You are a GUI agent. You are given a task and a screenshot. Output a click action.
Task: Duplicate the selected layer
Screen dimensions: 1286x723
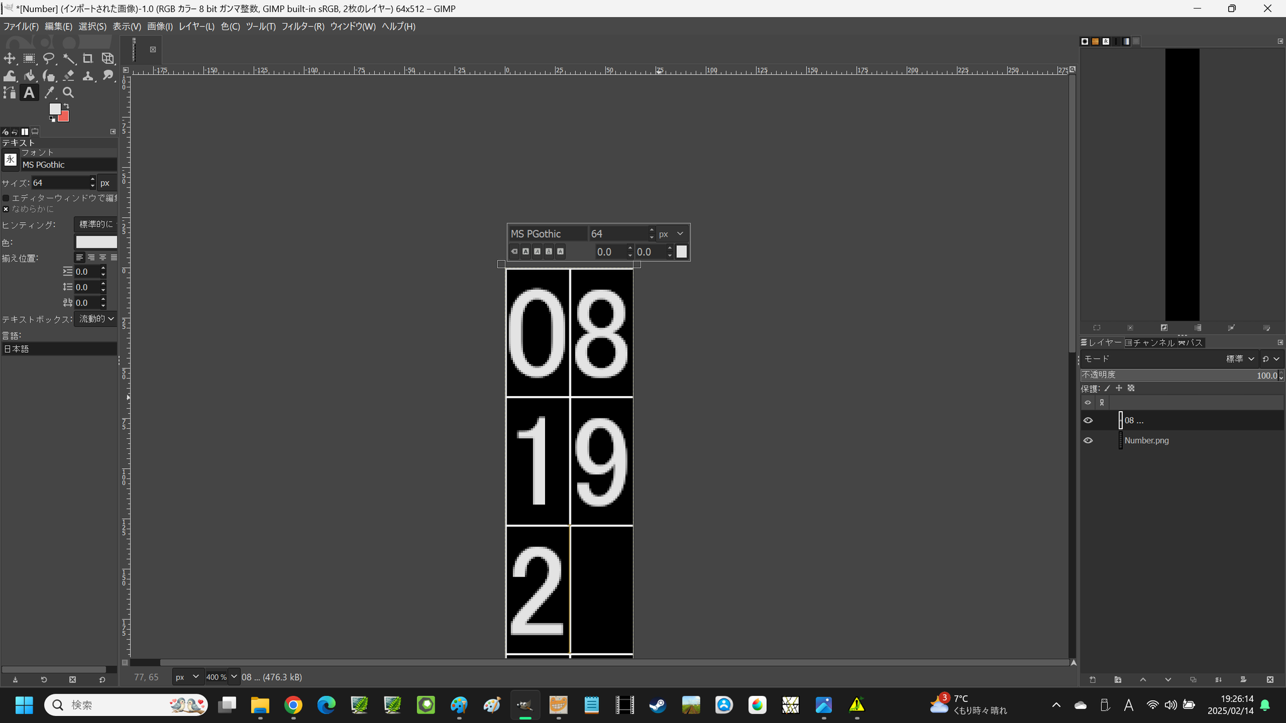tap(1193, 680)
